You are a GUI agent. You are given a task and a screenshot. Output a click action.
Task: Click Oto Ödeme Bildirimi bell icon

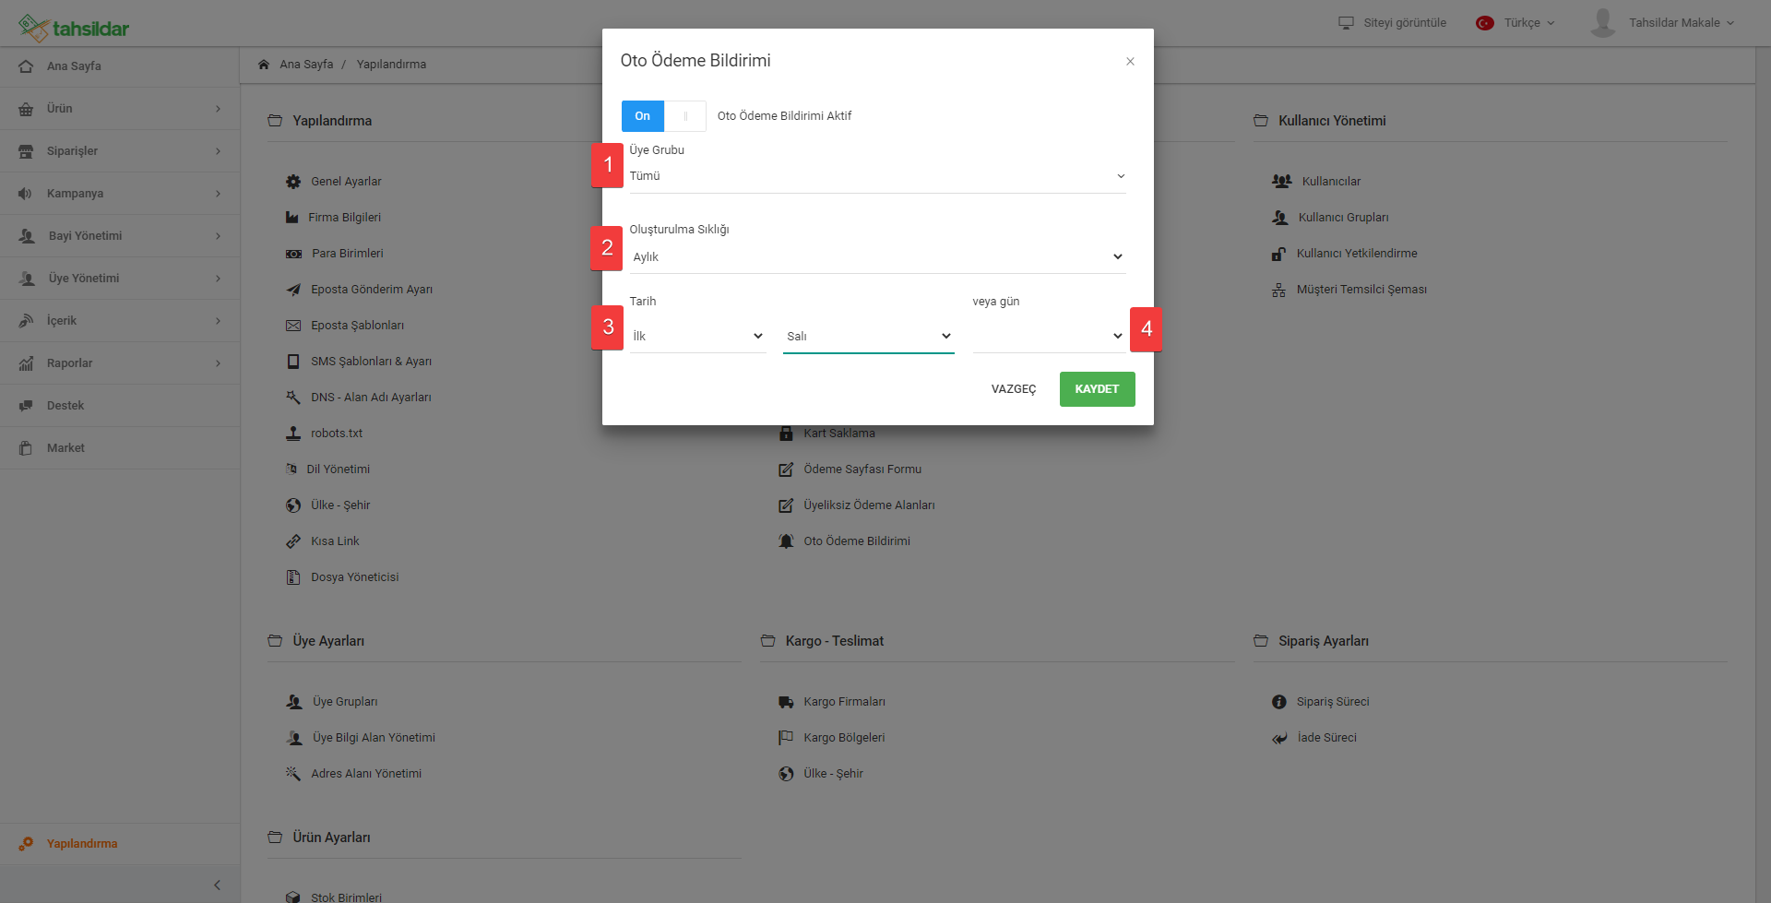(x=786, y=541)
